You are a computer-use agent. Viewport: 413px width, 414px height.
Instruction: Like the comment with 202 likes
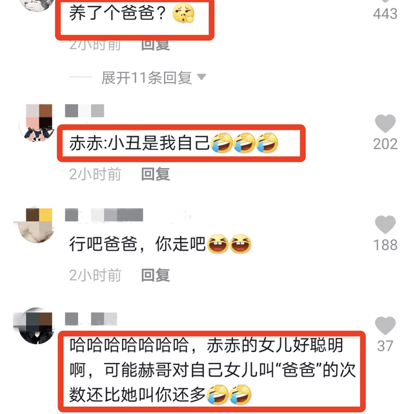pos(385,123)
